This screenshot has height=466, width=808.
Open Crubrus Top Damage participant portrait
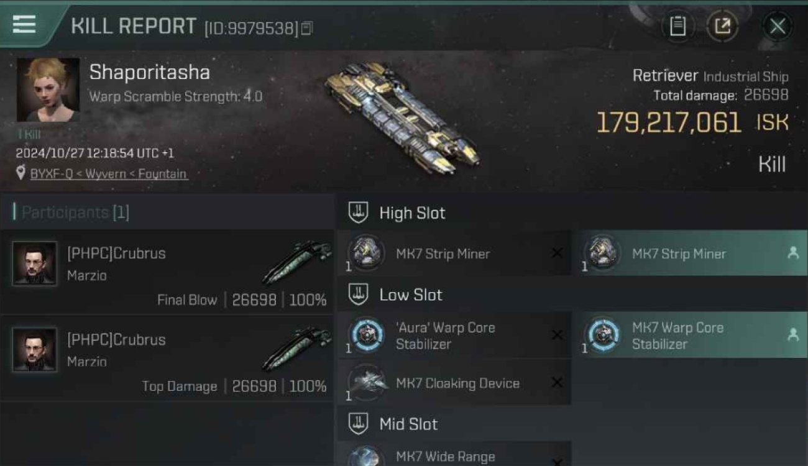pos(35,350)
